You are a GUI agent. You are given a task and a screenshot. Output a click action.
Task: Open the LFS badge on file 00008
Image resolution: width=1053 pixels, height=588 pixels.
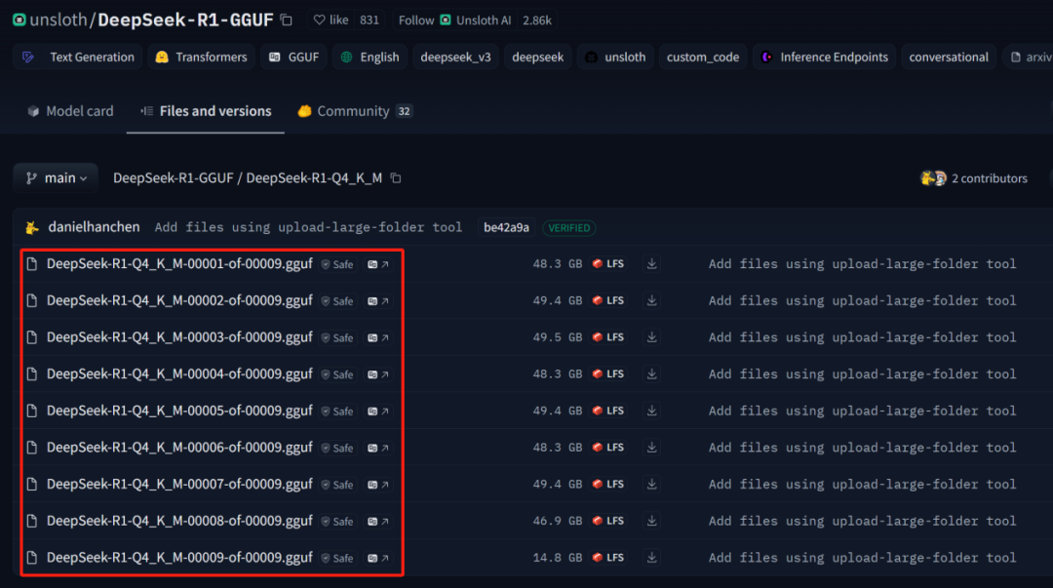(608, 521)
